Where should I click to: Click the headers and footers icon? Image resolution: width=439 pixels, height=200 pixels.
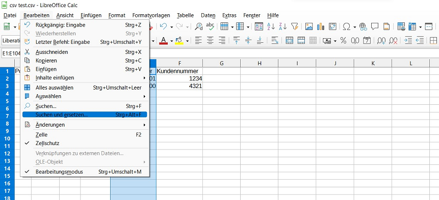pos(386,26)
